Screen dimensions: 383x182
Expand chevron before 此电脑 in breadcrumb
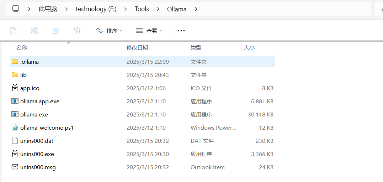click(x=29, y=9)
